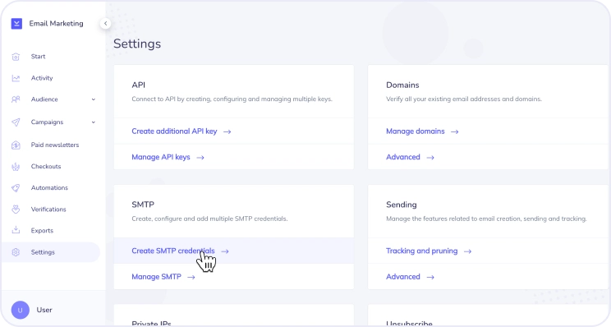Click 'Manage the features related to email' text
This screenshot has width=611, height=327.
click(x=486, y=219)
